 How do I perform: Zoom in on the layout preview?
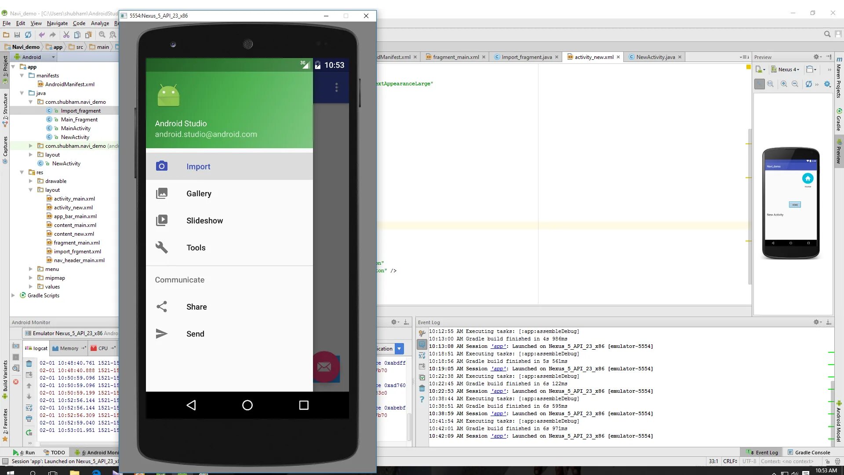coord(784,84)
